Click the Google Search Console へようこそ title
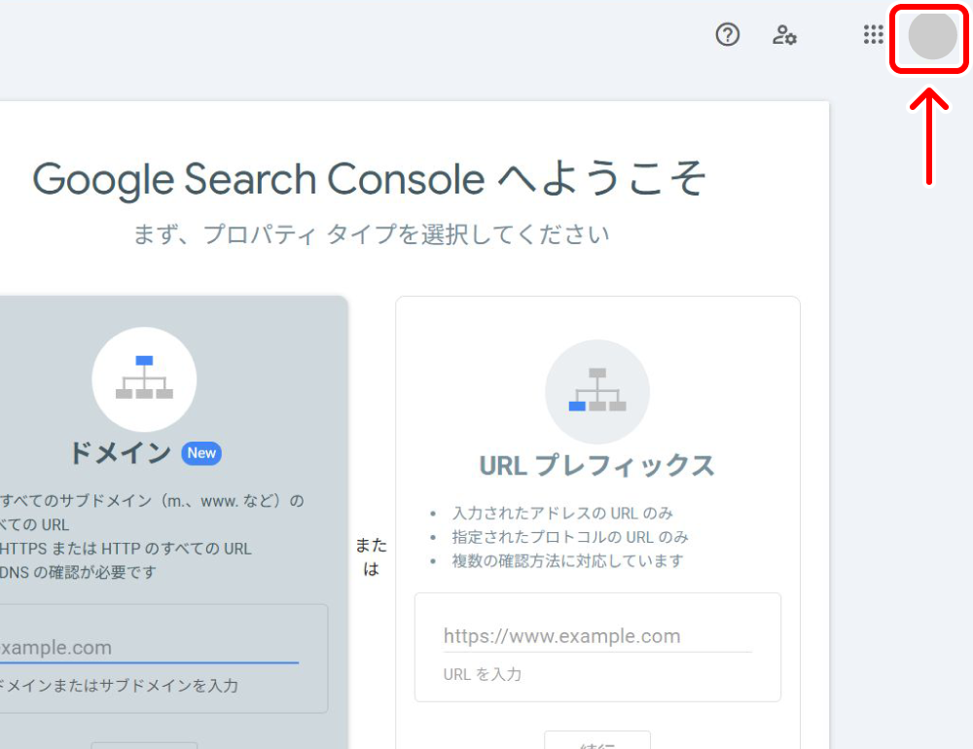This screenshot has height=749, width=973. 370,179
